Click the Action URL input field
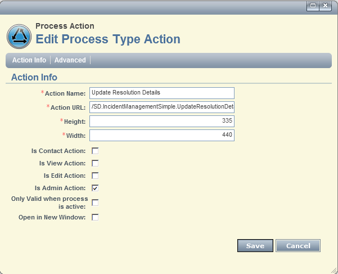 pos(162,107)
